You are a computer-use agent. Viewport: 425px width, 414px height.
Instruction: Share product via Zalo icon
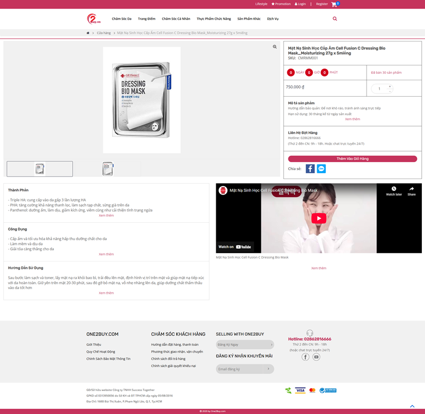(321, 168)
